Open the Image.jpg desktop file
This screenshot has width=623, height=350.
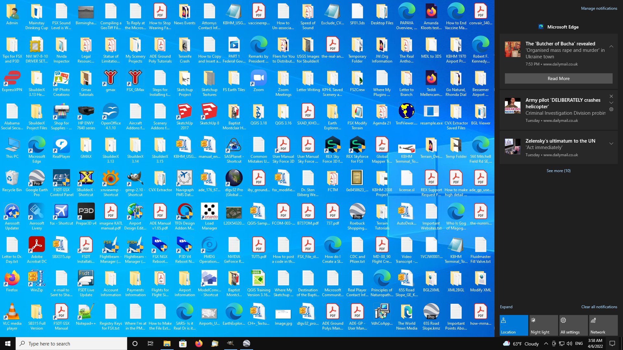[283, 316]
